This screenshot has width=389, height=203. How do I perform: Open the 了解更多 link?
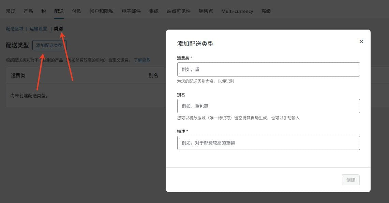142,60
